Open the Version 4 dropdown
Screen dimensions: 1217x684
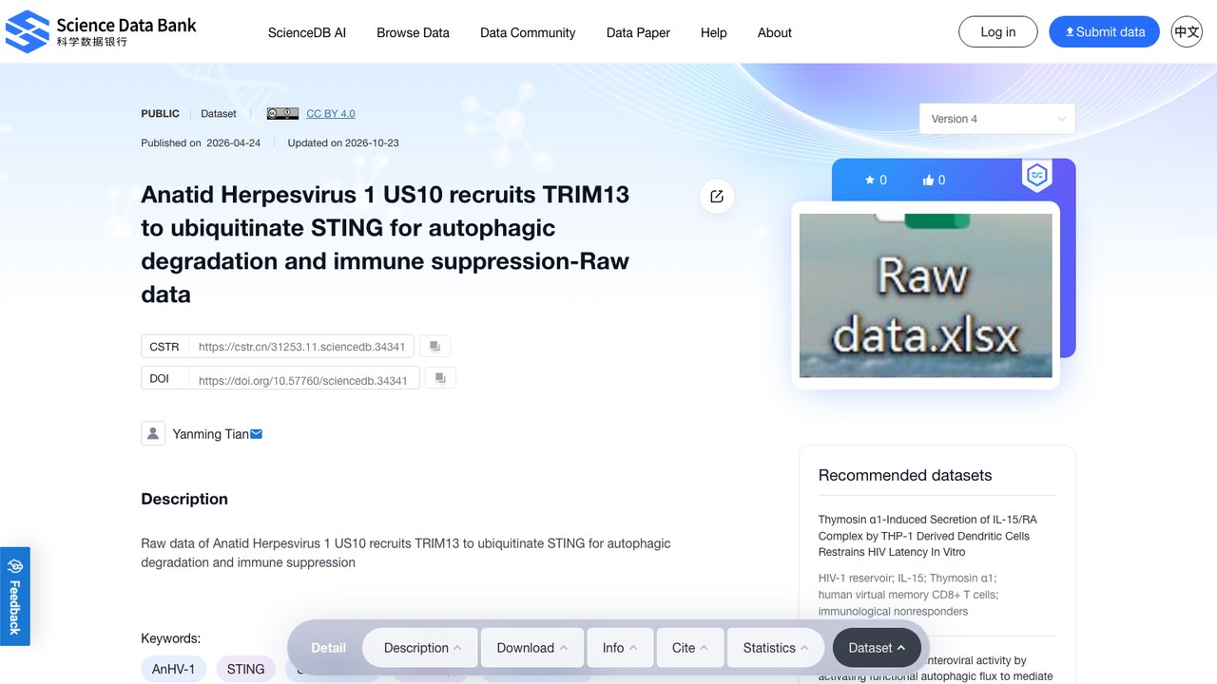(997, 119)
